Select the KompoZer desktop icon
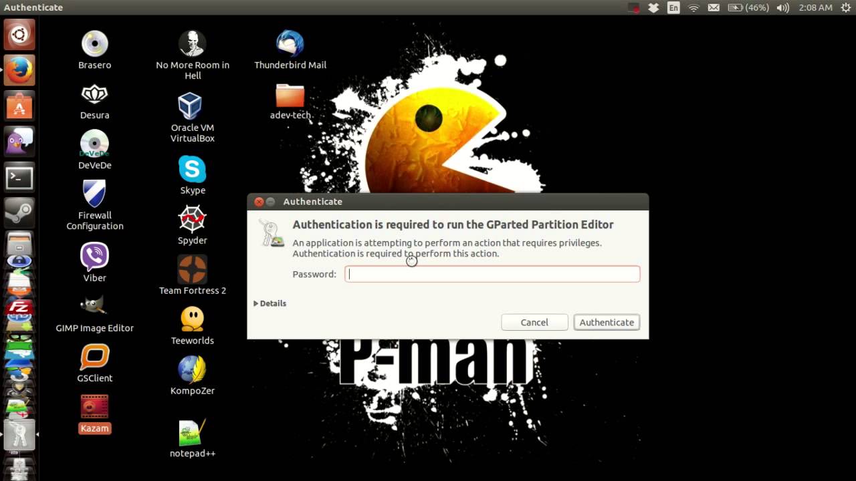Image resolution: width=856 pixels, height=481 pixels. coord(193,375)
